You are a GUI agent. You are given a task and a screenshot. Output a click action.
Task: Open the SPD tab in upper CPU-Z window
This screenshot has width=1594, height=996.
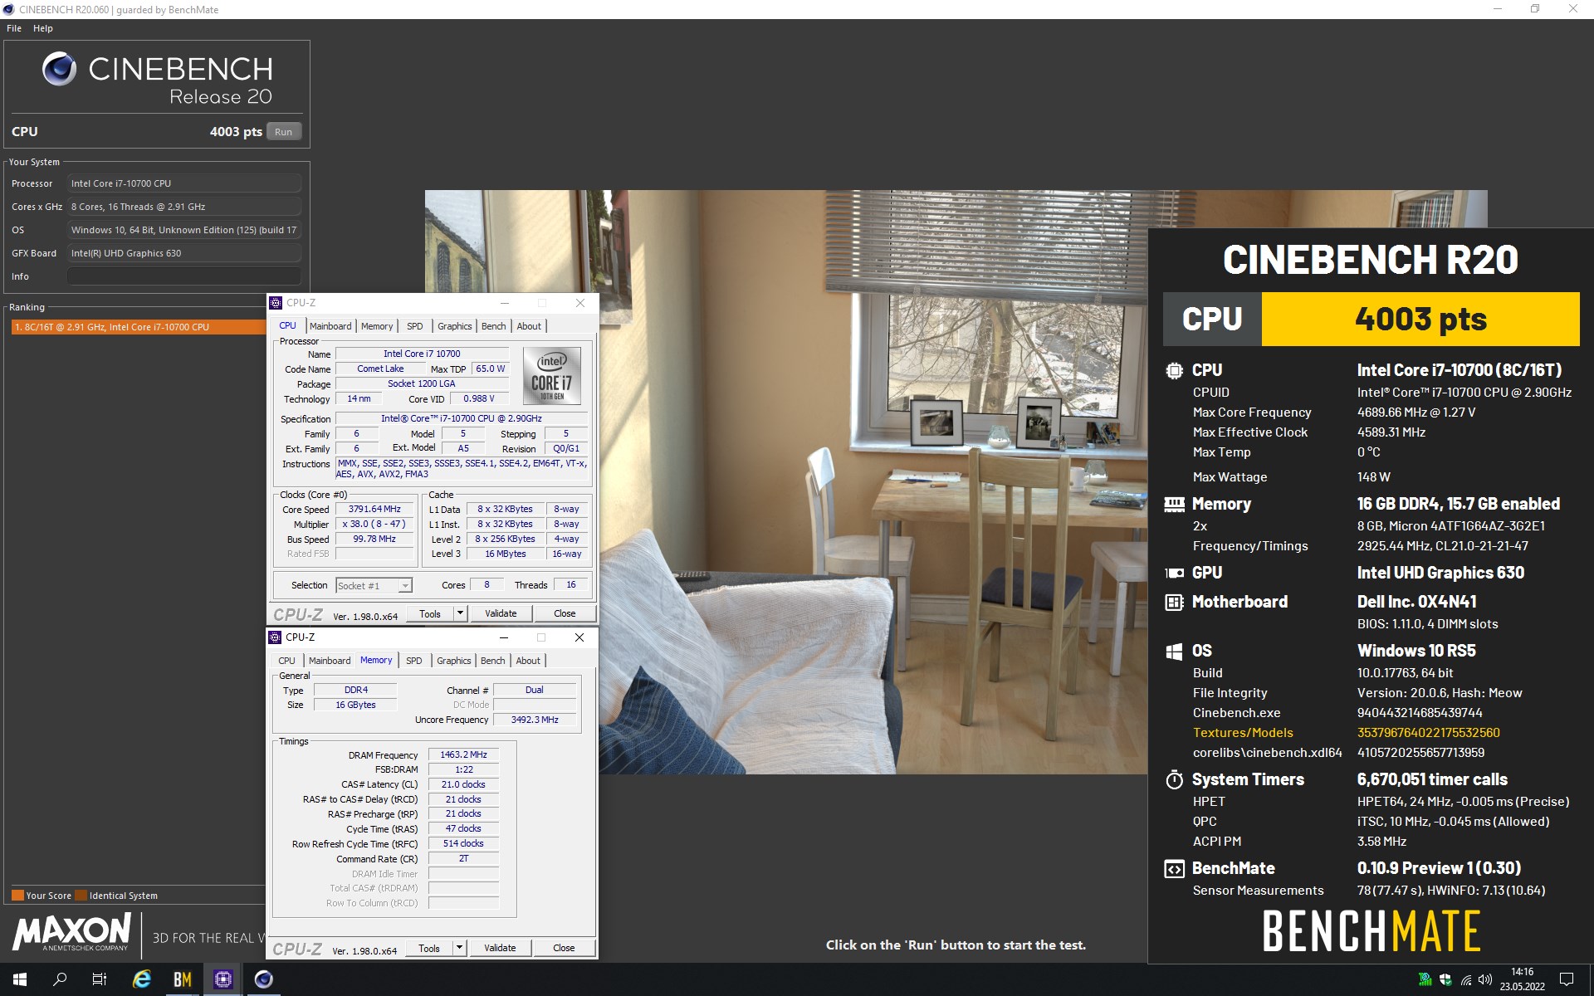tap(415, 326)
